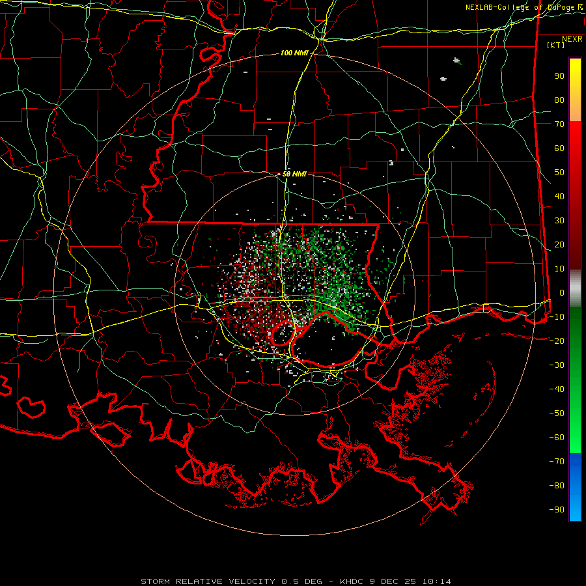This screenshot has height=586, width=586.
Task: Click the NEXLAB-College of DuPage credit text
Action: (x=524, y=7)
